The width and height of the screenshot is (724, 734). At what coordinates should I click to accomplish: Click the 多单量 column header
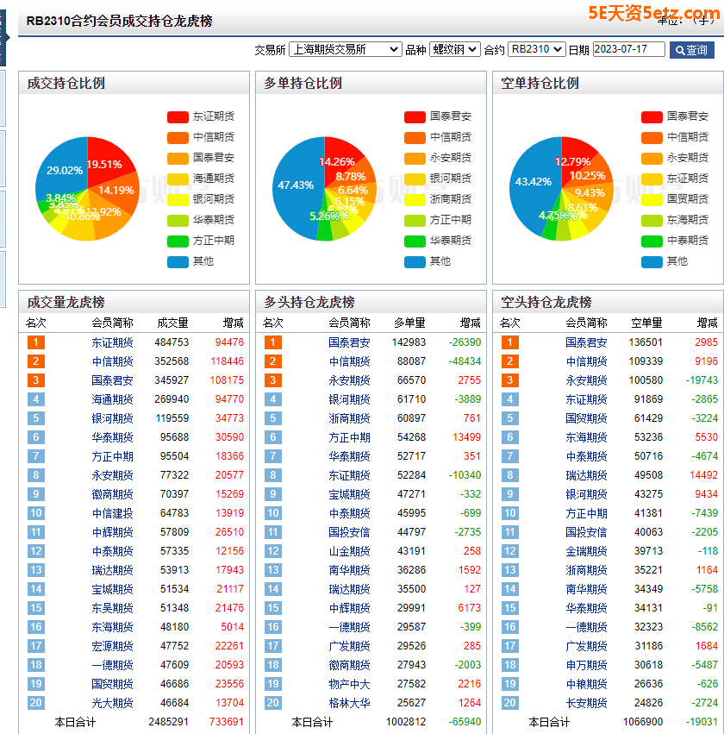(409, 323)
